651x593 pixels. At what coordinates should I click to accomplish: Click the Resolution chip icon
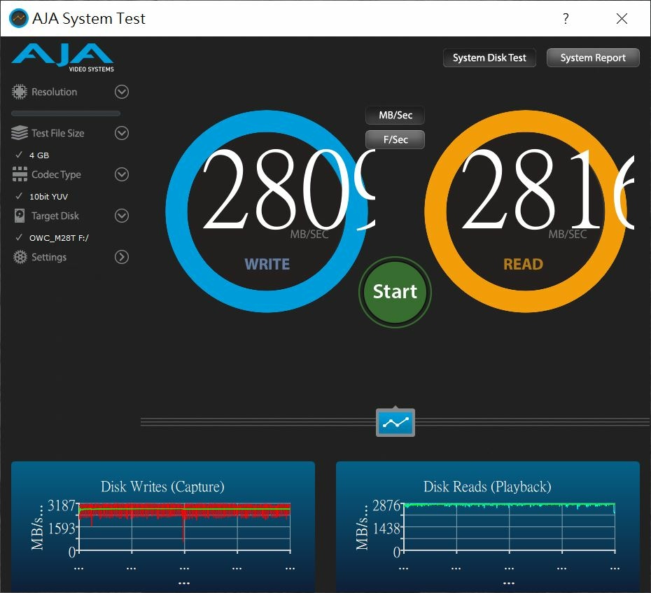pos(19,92)
